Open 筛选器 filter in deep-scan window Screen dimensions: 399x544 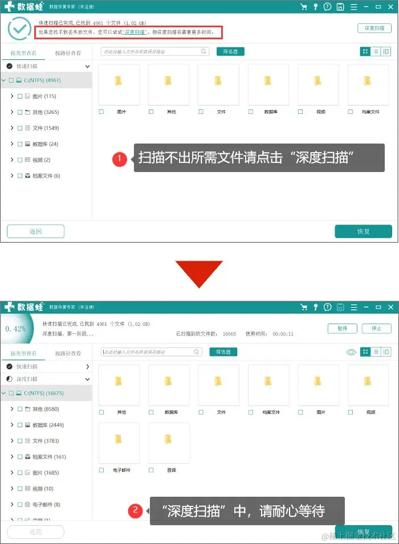(223, 352)
